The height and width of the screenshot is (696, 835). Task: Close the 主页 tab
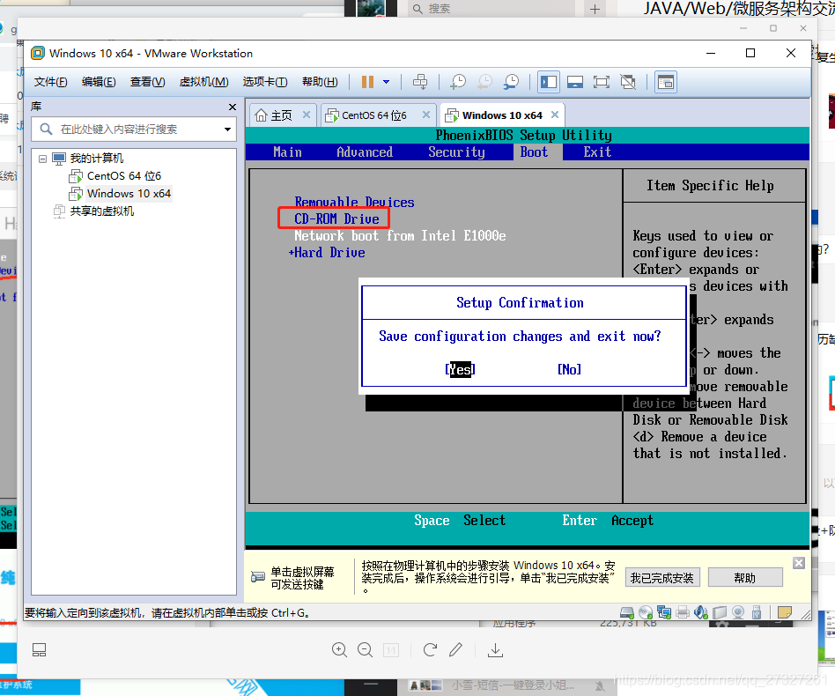pos(307,115)
